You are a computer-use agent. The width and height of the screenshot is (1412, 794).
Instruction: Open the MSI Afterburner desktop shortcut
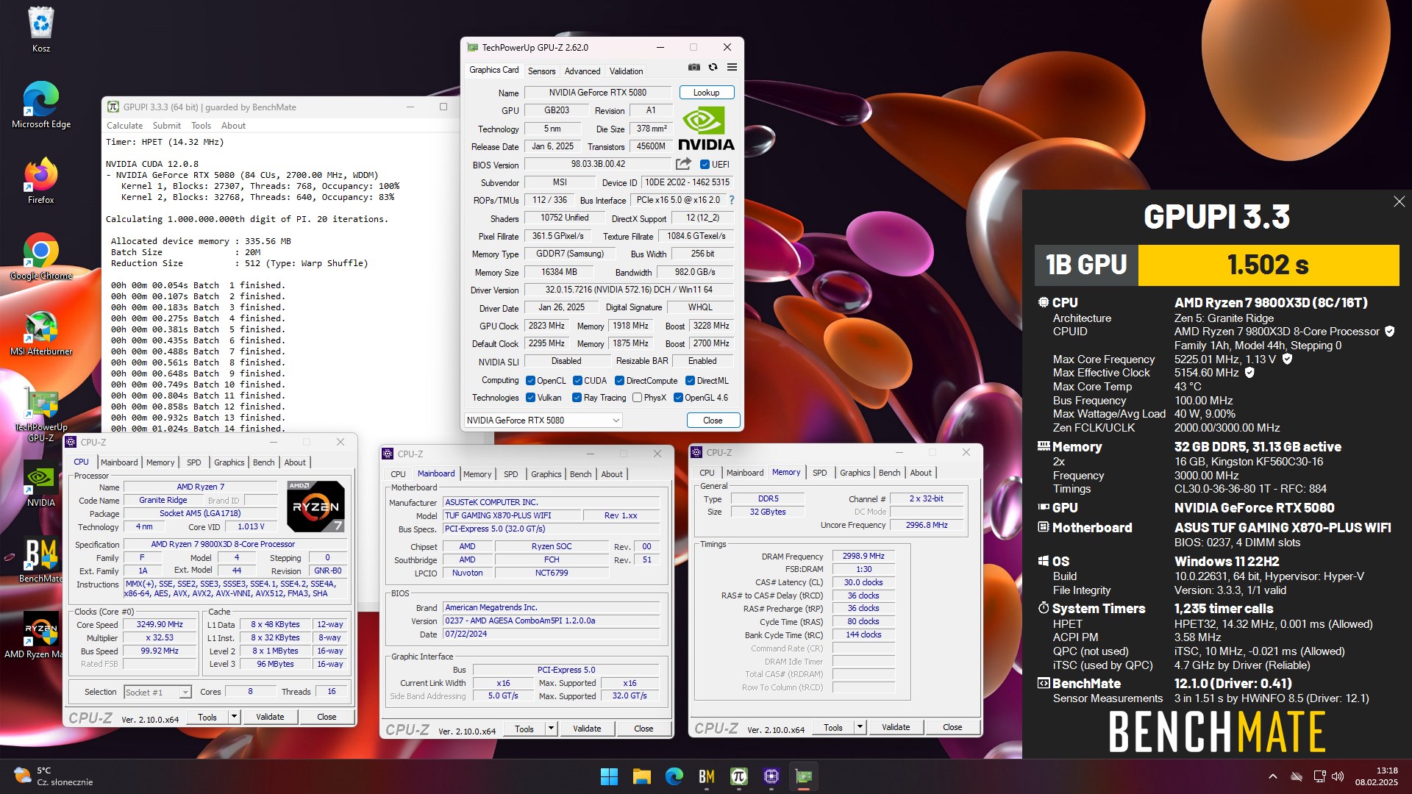point(41,332)
